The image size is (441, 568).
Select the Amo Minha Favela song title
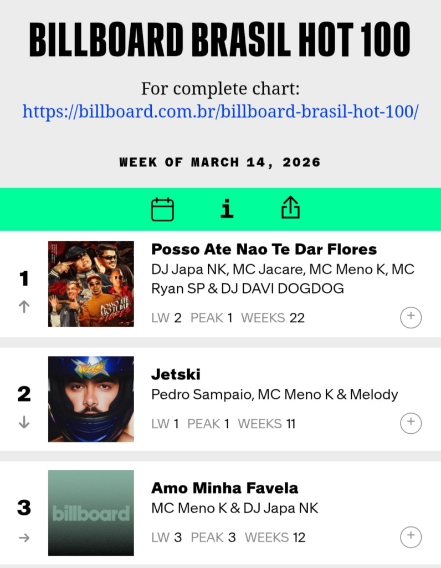click(224, 488)
